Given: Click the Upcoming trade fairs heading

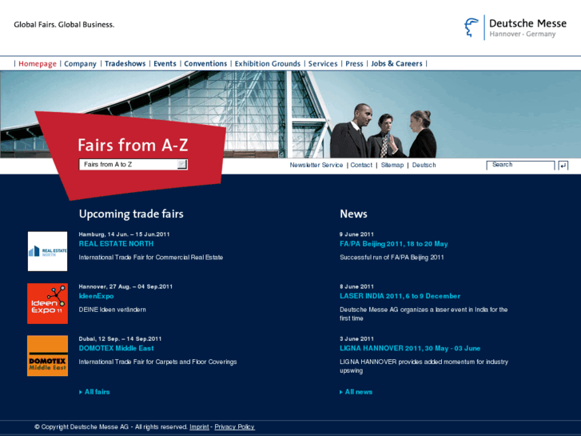Looking at the screenshot, I should tap(131, 214).
